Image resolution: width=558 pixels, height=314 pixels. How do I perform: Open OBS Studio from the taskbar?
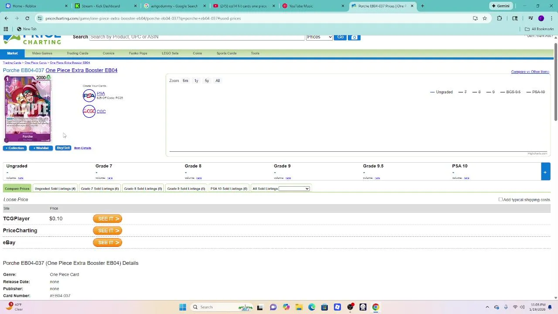[350, 307]
